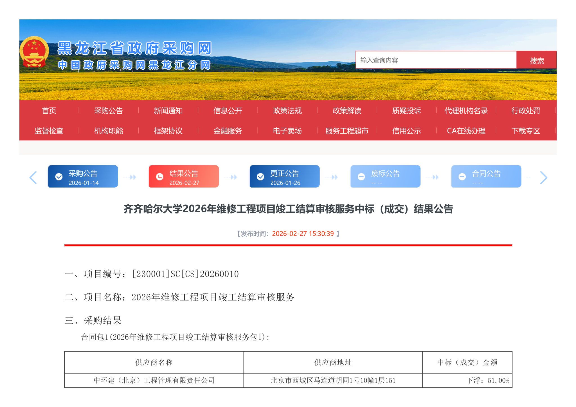576x407 pixels.
Task: Click the left carousel arrow
Action: pos(33,177)
